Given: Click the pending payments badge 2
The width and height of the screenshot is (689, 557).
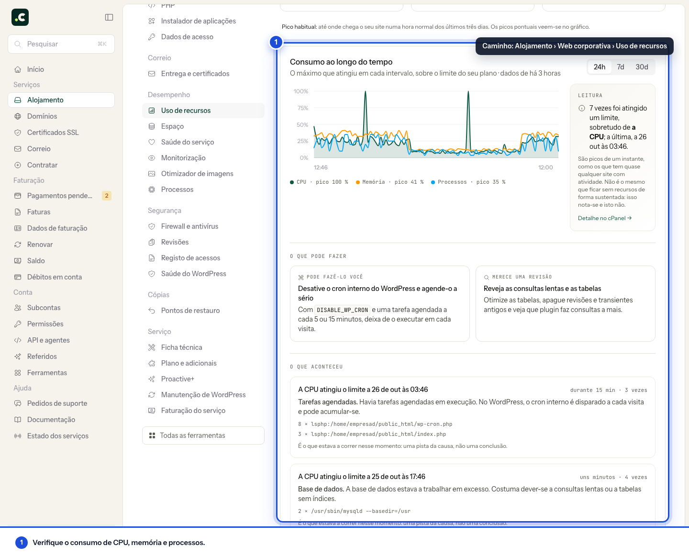Looking at the screenshot, I should click(x=107, y=196).
